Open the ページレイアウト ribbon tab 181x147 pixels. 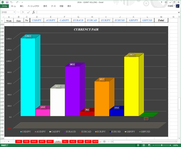click(34, 6)
